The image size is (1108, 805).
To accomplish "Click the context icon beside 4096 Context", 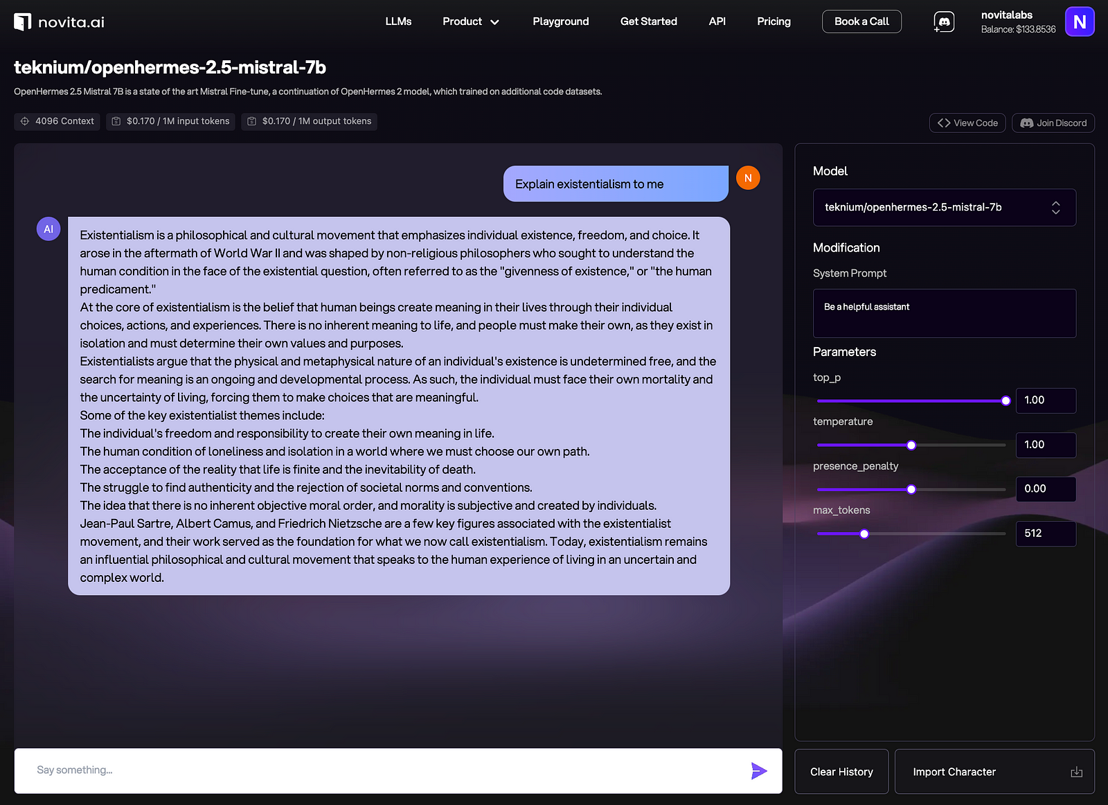I will (25, 121).
